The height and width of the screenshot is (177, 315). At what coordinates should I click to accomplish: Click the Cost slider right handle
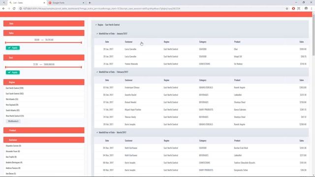(x=81, y=67)
